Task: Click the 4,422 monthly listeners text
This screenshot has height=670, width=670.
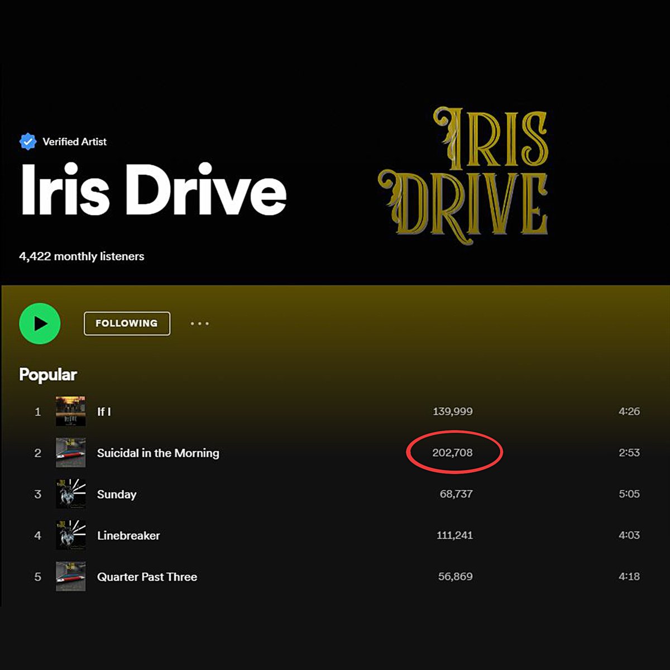Action: click(82, 256)
